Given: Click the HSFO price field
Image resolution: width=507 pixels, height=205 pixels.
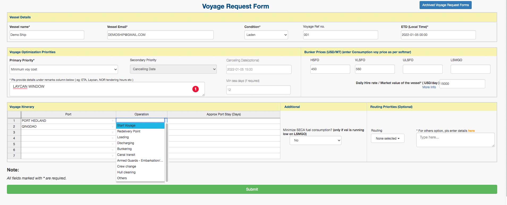Looking at the screenshot, I should click(330, 69).
